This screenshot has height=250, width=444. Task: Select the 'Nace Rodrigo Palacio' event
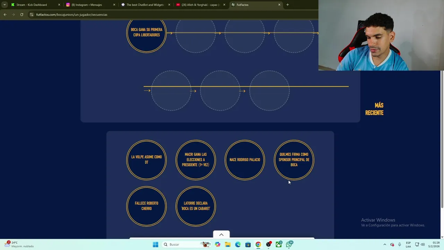pos(245,160)
